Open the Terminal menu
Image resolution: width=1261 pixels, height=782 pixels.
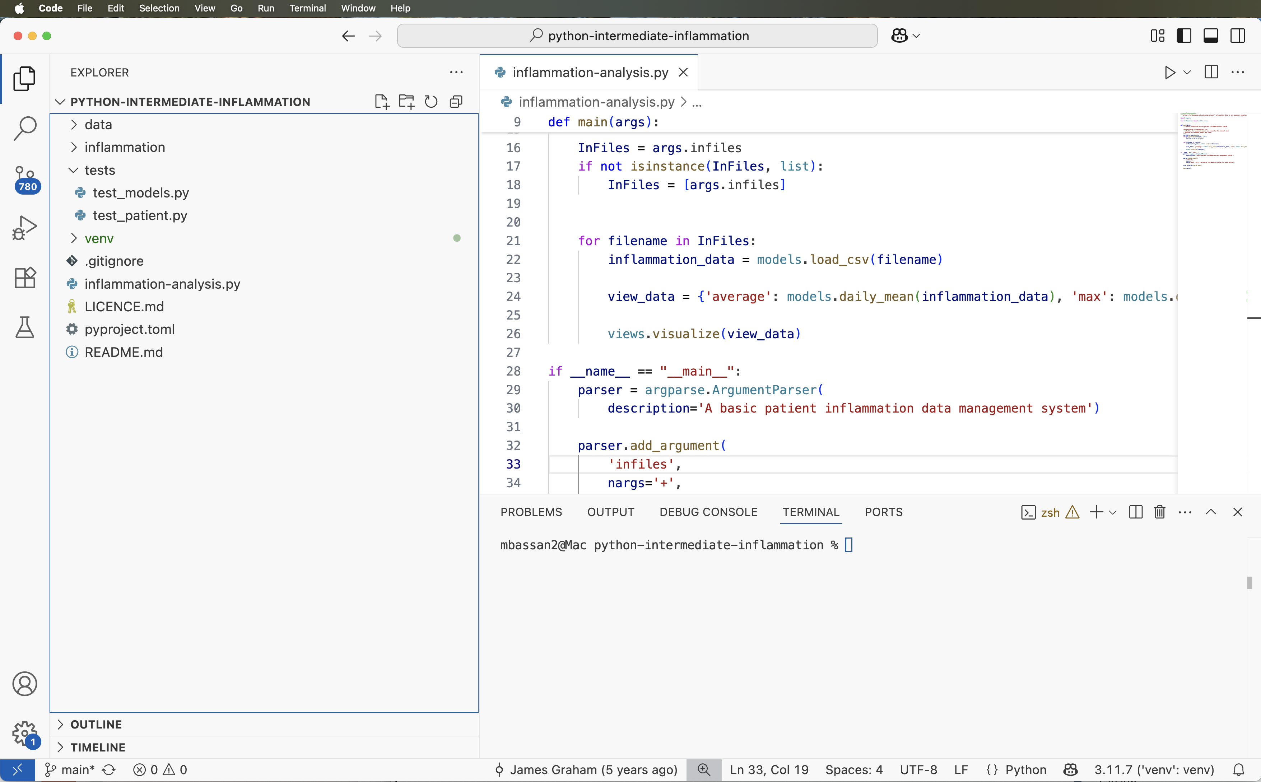[x=308, y=8]
